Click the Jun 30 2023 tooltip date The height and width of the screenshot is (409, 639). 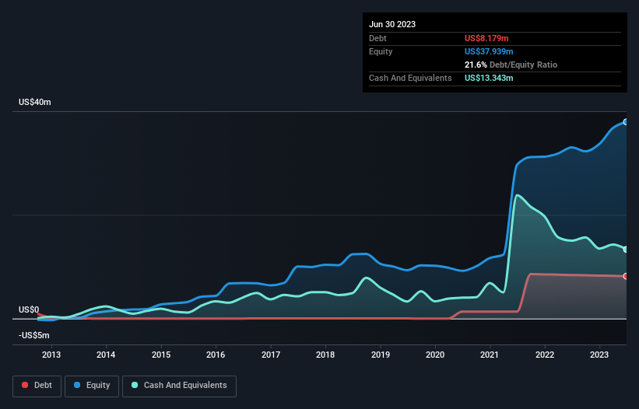(392, 24)
